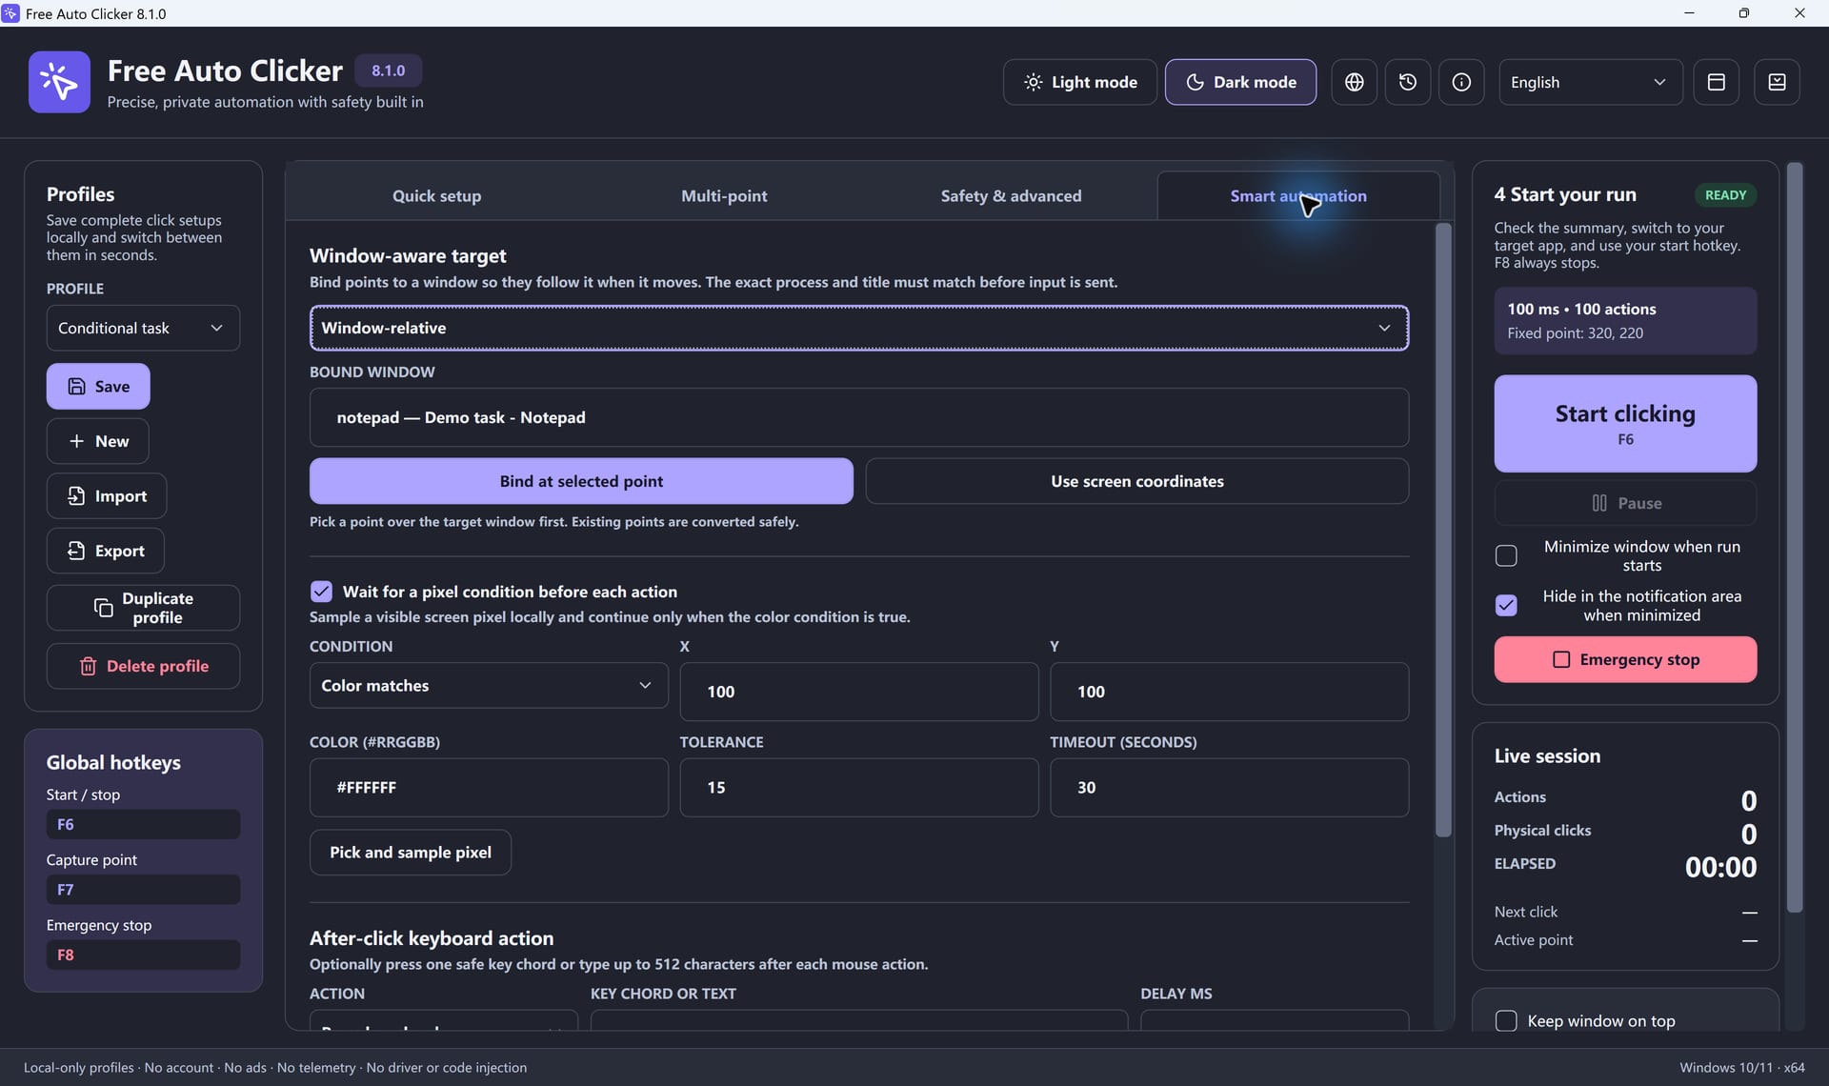The height and width of the screenshot is (1086, 1829).
Task: Switch to the Multi-point tab
Action: click(724, 195)
